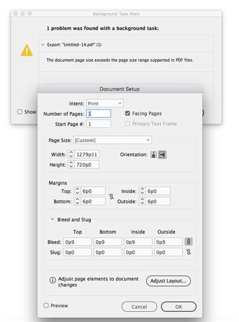This screenshot has width=239, height=322.
Task: Click the page size error message text
Action: tap(120, 60)
